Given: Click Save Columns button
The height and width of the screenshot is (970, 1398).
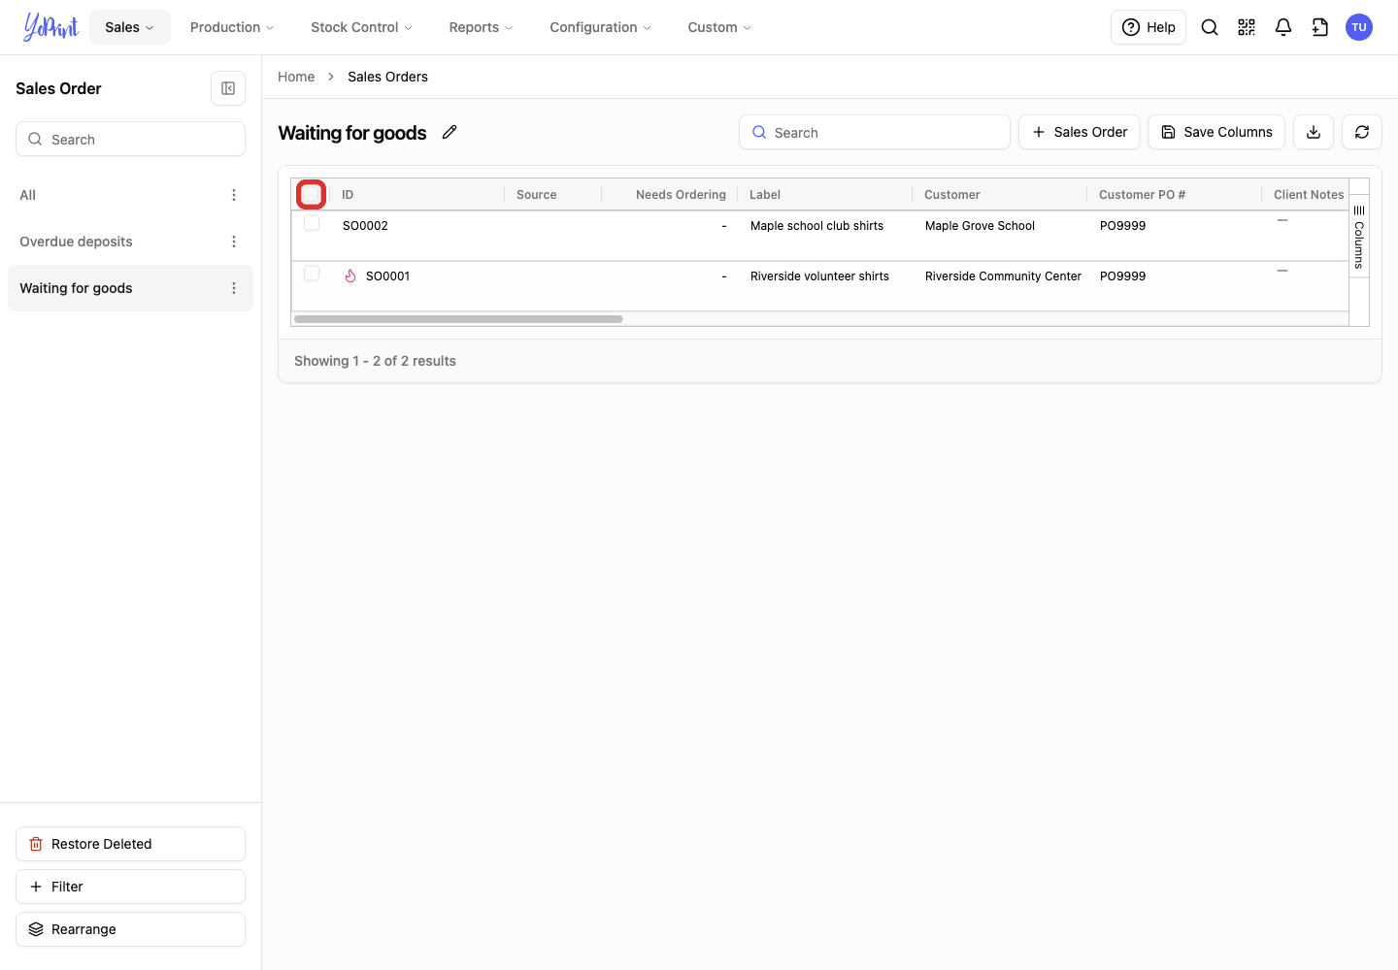Looking at the screenshot, I should [x=1216, y=132].
